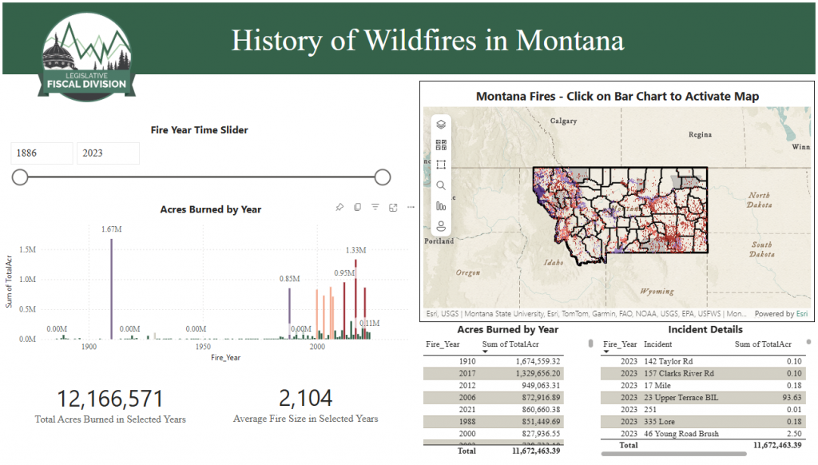Open more options ellipsis for bar chart
This screenshot has width=818, height=465.
coord(411,208)
